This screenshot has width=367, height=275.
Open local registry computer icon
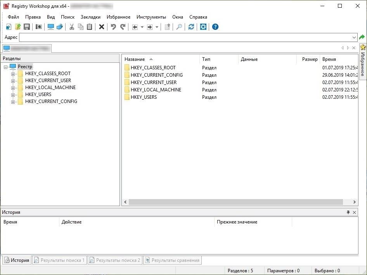pos(51,27)
